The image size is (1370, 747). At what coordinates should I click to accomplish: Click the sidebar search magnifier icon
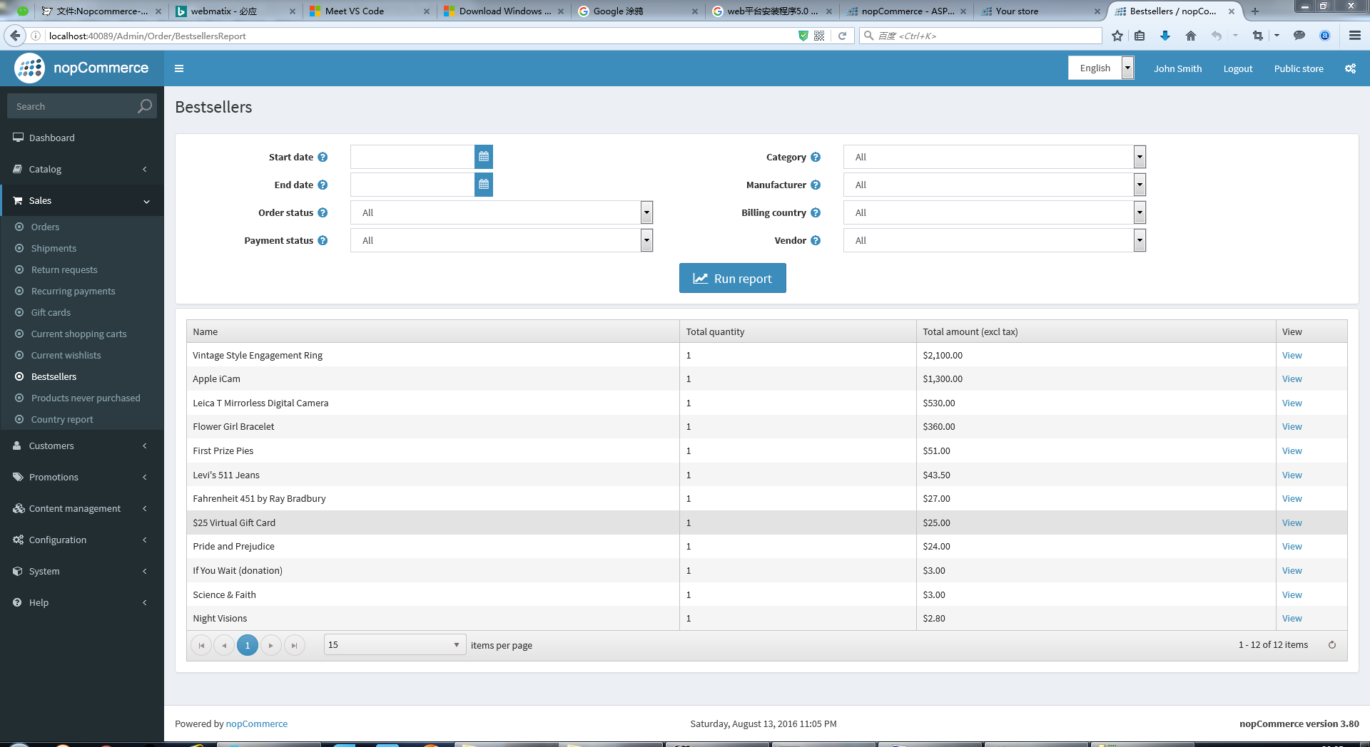point(145,106)
